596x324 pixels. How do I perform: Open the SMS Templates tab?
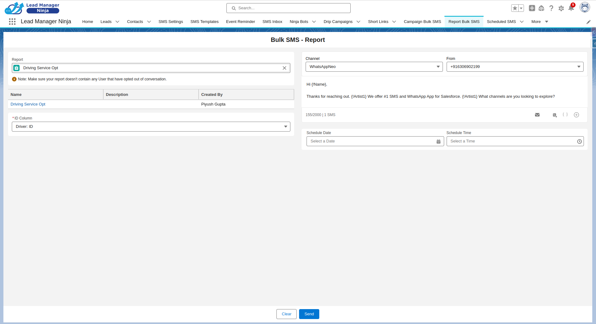204,22
